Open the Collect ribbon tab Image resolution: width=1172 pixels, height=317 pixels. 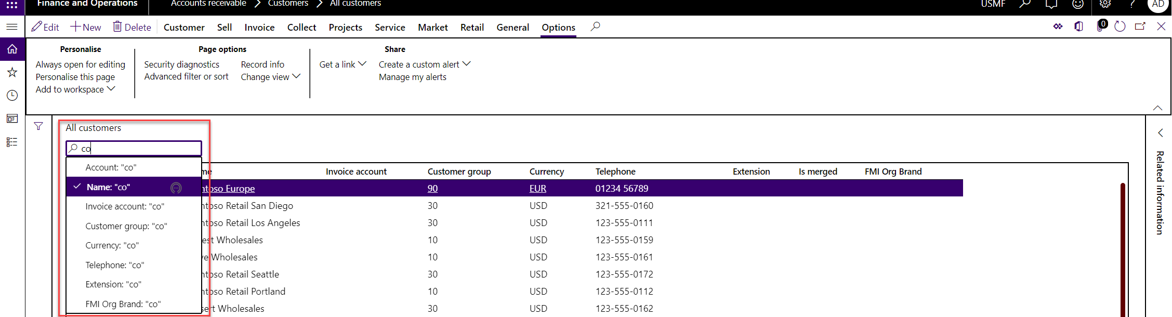301,28
